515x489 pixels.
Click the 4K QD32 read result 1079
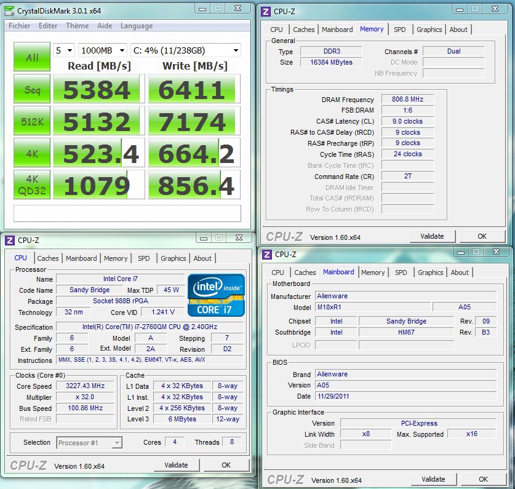pos(98,185)
